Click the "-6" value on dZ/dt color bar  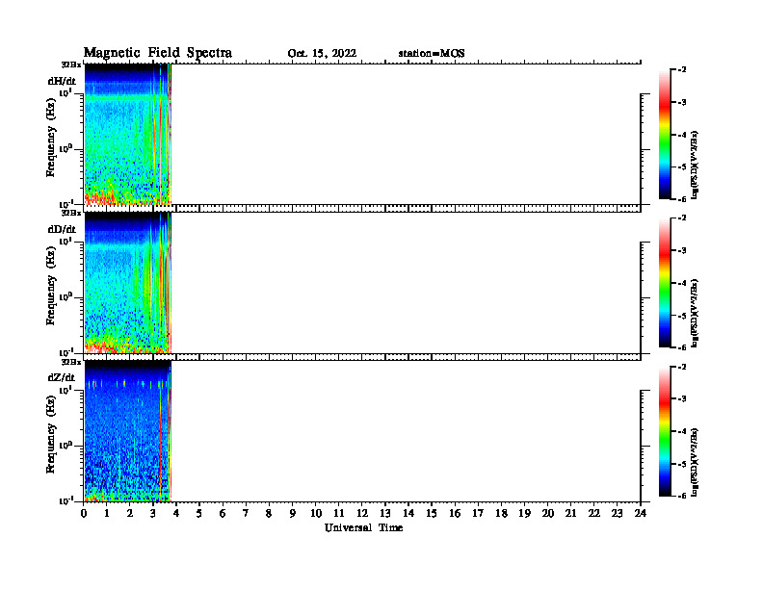click(682, 496)
